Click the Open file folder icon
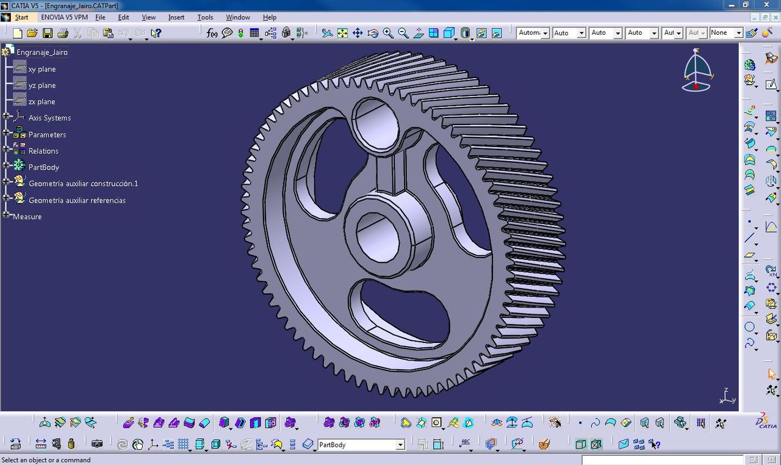 tap(32, 33)
